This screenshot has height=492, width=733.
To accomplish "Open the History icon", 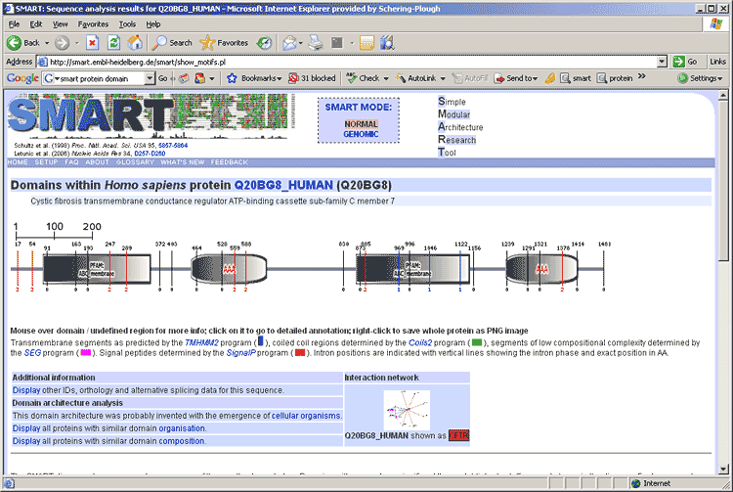I will 264,43.
